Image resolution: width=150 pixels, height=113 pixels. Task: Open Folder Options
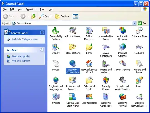[72, 49]
